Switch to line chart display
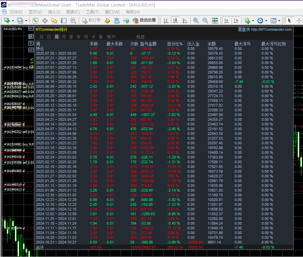 tap(185, 21)
